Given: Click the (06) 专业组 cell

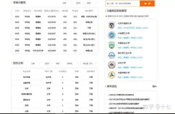Looking at the screenshot, I should 75,39.
